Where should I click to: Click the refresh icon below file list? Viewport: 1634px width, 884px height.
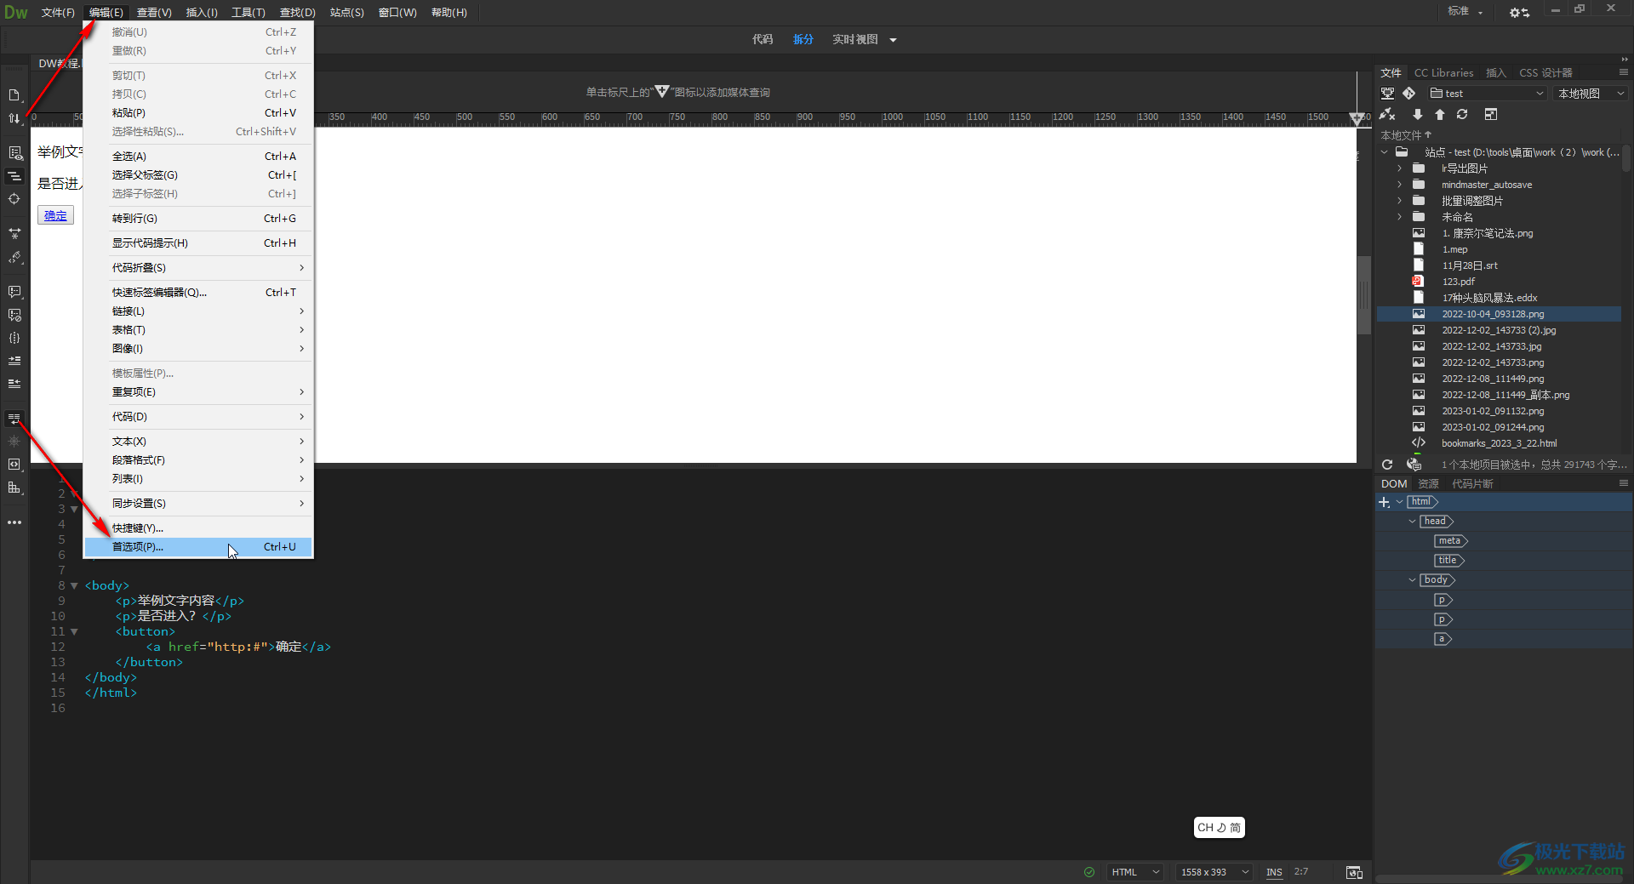[x=1387, y=465]
